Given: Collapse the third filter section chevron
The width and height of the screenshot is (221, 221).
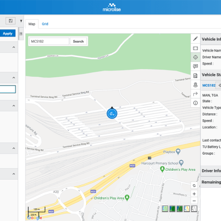Looking at the screenshot, I should click(x=14, y=106).
